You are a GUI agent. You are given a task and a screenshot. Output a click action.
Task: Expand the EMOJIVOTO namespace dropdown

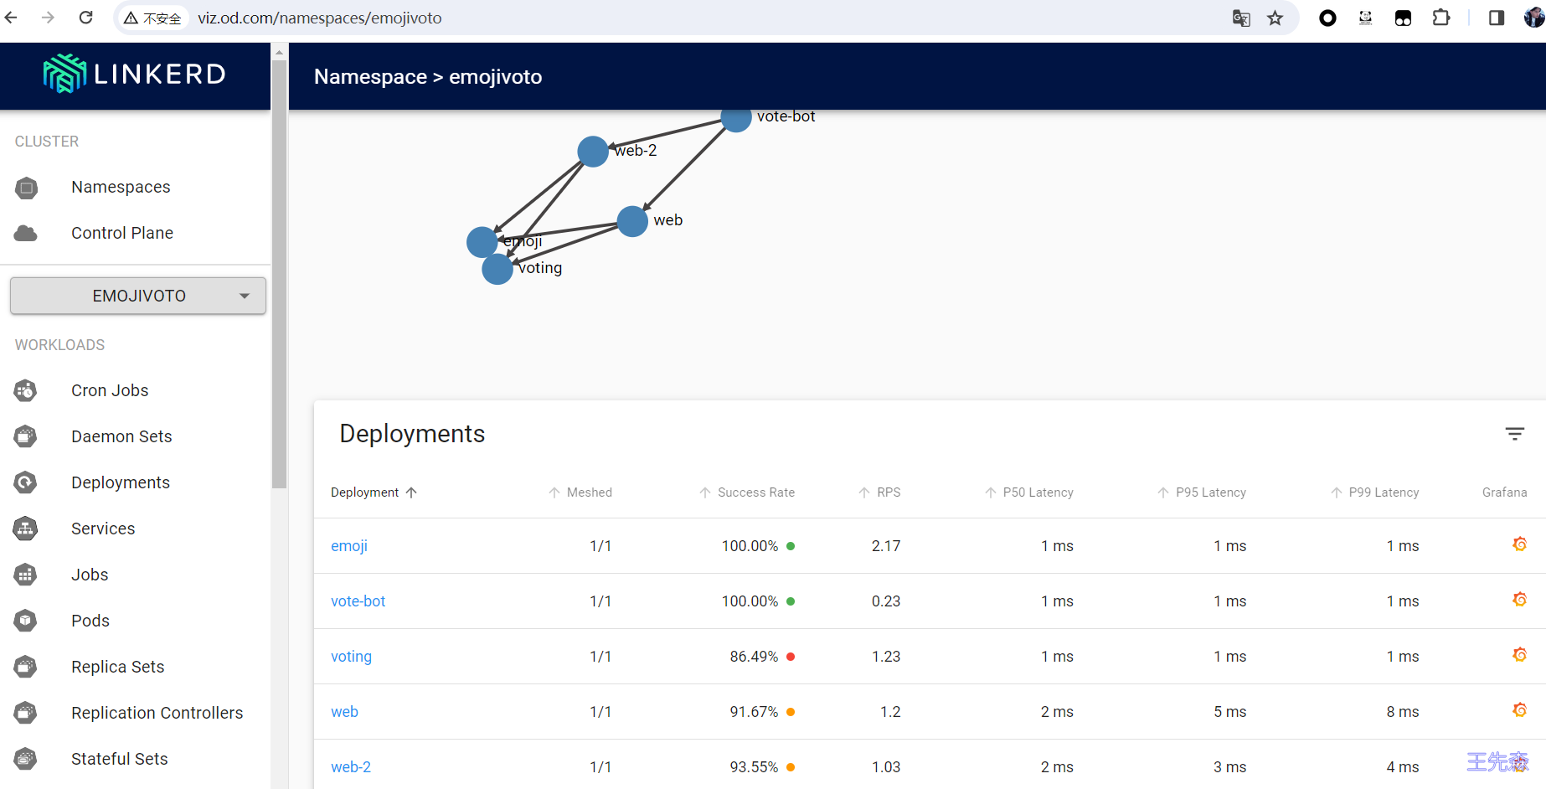[x=138, y=296]
